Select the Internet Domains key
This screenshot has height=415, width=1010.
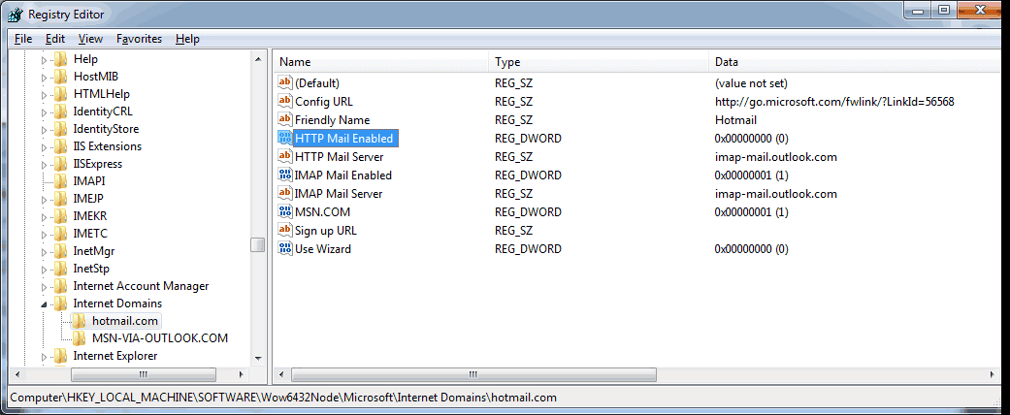pos(117,303)
